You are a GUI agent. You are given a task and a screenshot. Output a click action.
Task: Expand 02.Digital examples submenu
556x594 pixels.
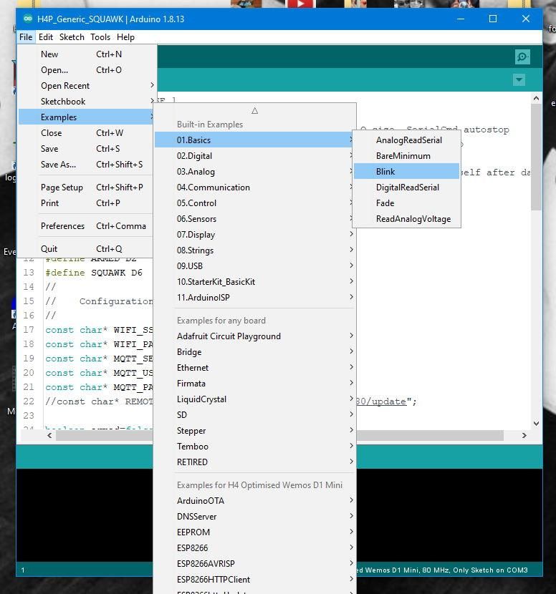click(x=254, y=156)
